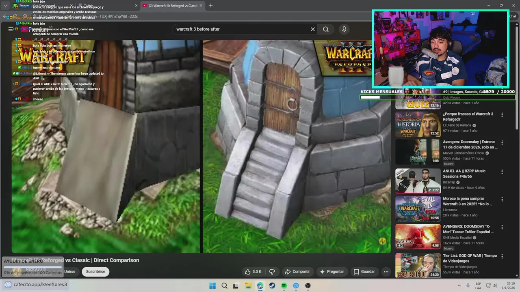520x292 pixels.
Task: Dislike the video with thumbs down
Action: 272,272
